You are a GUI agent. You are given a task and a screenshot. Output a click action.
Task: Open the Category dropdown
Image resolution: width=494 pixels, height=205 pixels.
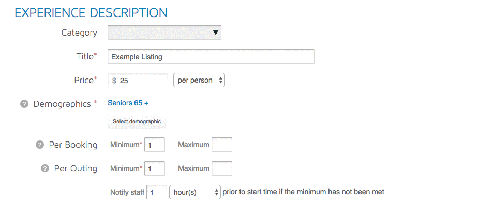[x=164, y=33]
